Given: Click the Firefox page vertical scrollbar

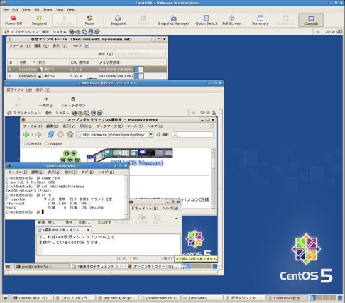Looking at the screenshot, I should (213, 178).
